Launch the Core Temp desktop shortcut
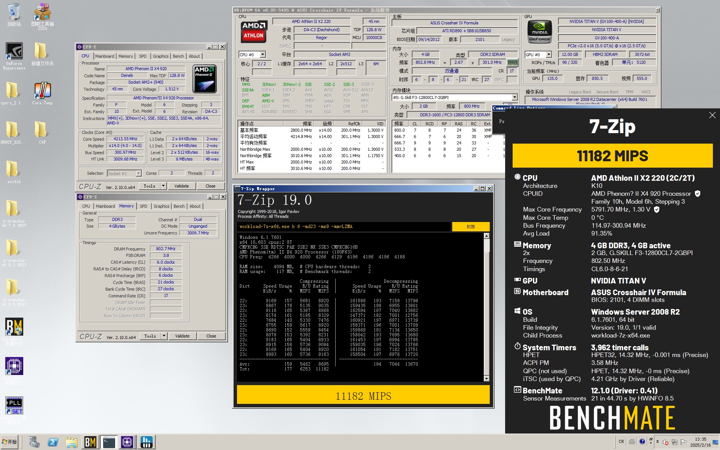 pyautogui.click(x=42, y=94)
